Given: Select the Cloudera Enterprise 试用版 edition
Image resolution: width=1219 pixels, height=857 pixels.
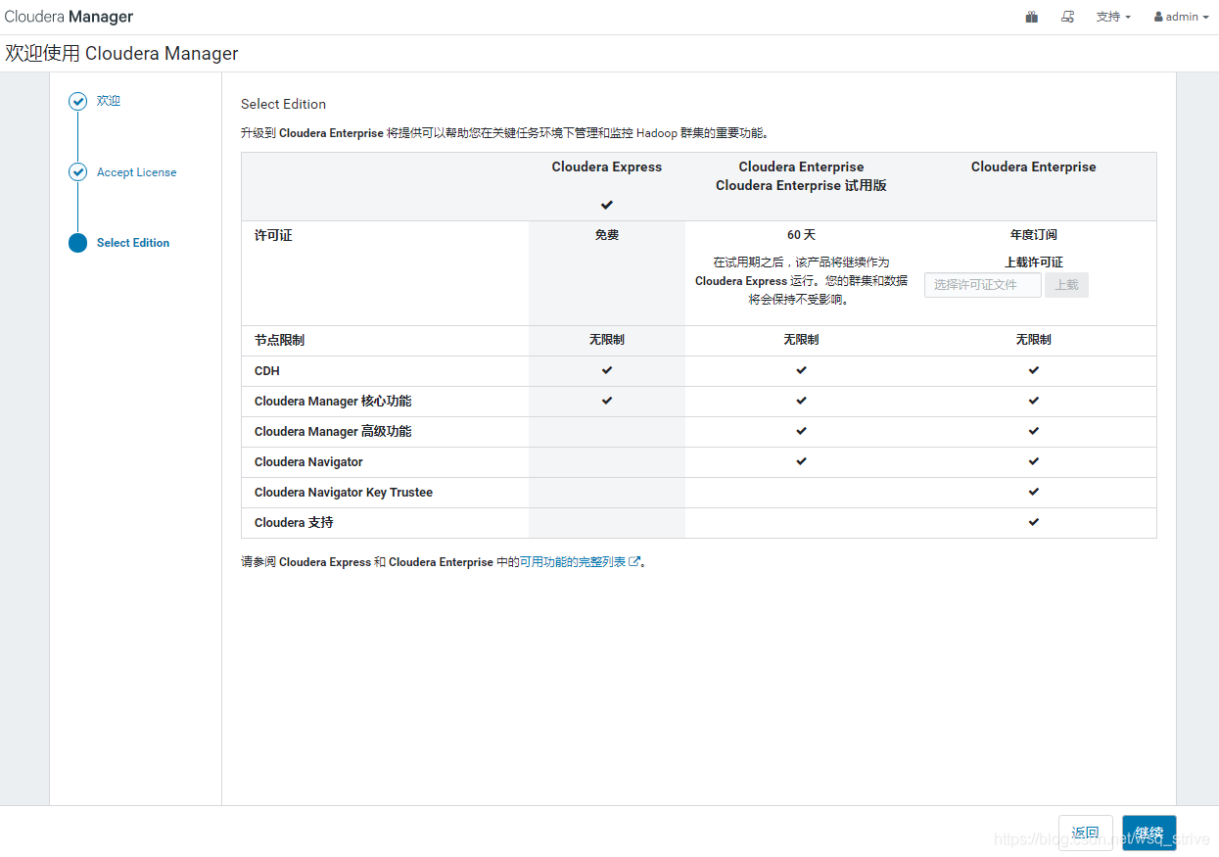Looking at the screenshot, I should pyautogui.click(x=801, y=176).
